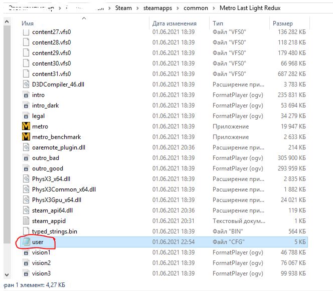Sort by Имя column header

point(28,23)
